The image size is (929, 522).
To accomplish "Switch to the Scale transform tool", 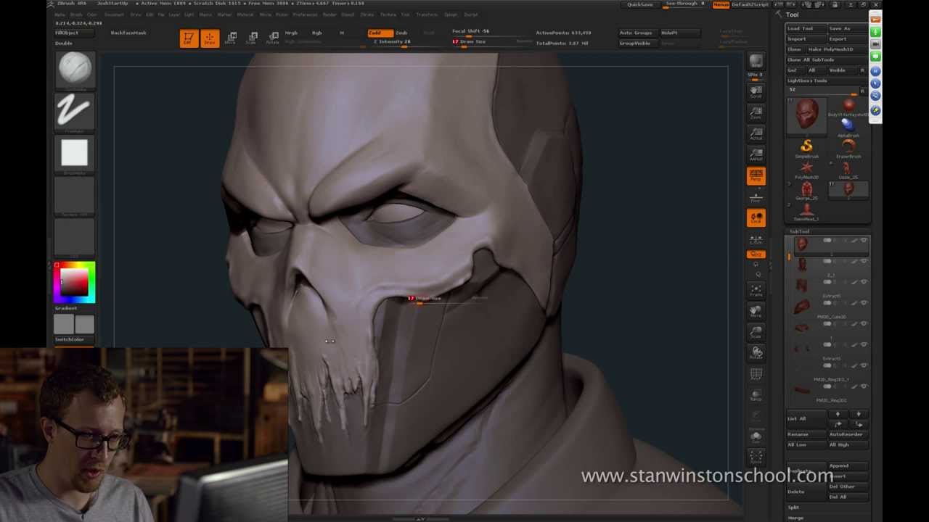I will click(x=252, y=38).
